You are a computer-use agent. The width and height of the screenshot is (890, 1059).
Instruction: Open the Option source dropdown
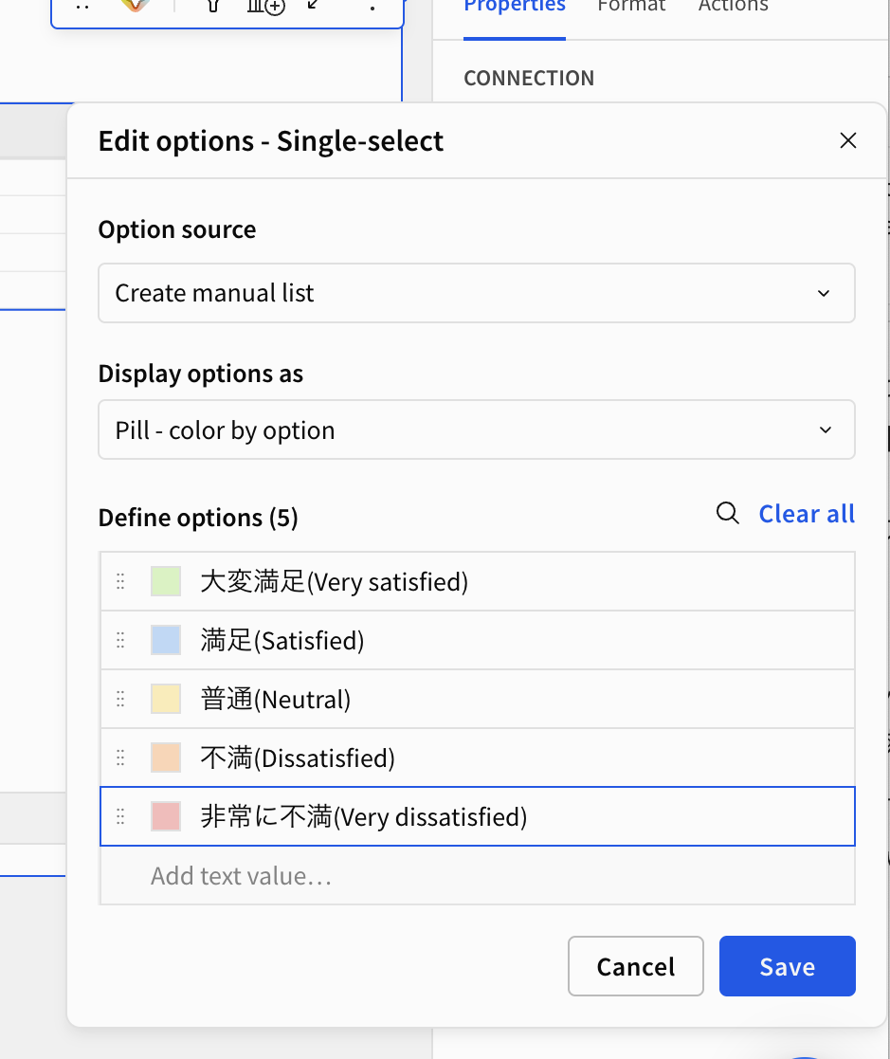(x=477, y=293)
